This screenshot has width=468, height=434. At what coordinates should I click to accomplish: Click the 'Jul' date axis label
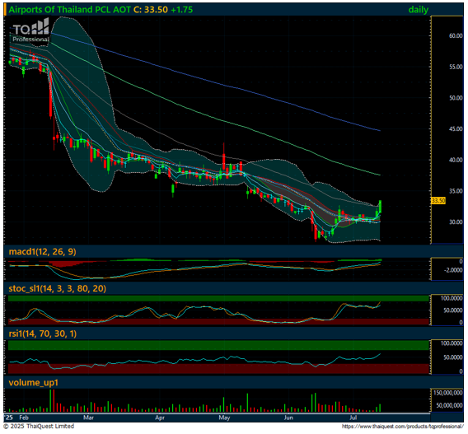[x=353, y=418]
